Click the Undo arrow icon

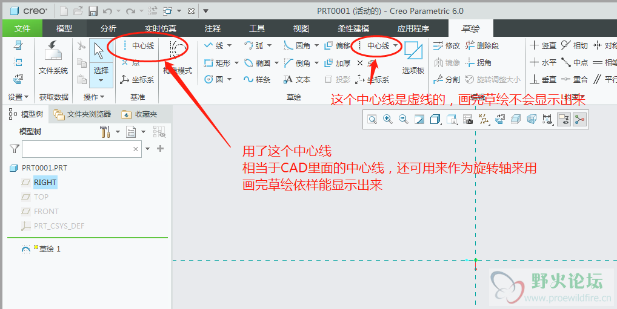tap(107, 11)
